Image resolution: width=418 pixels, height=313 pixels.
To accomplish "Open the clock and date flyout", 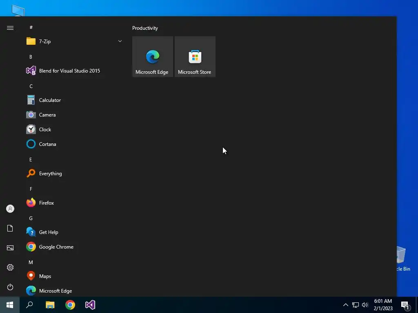I will (x=383, y=305).
